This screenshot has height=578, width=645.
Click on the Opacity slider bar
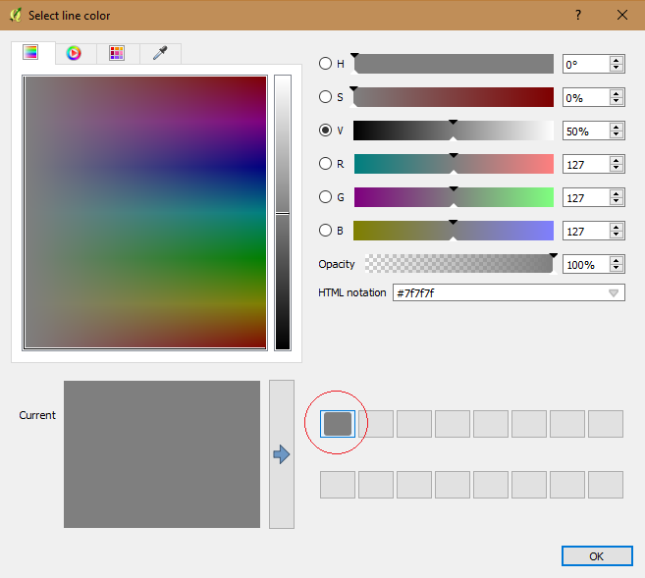459,264
